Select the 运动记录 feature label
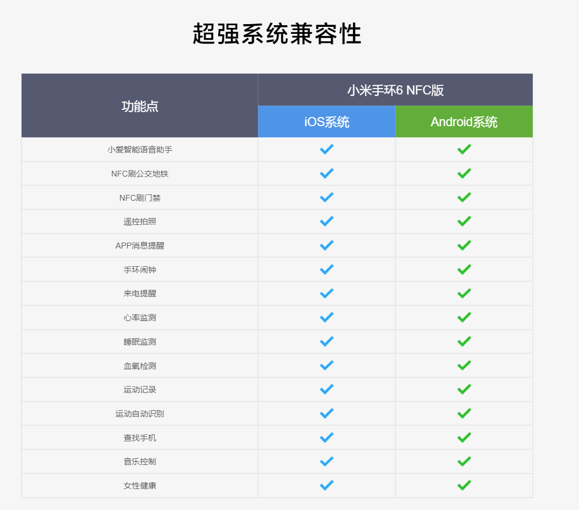Viewport: 579px width, 510px height. tap(140, 390)
